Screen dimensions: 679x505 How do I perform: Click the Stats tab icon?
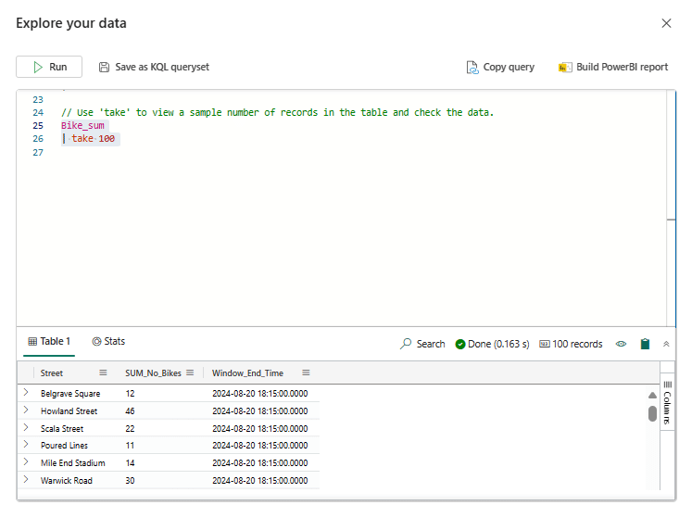(x=96, y=341)
